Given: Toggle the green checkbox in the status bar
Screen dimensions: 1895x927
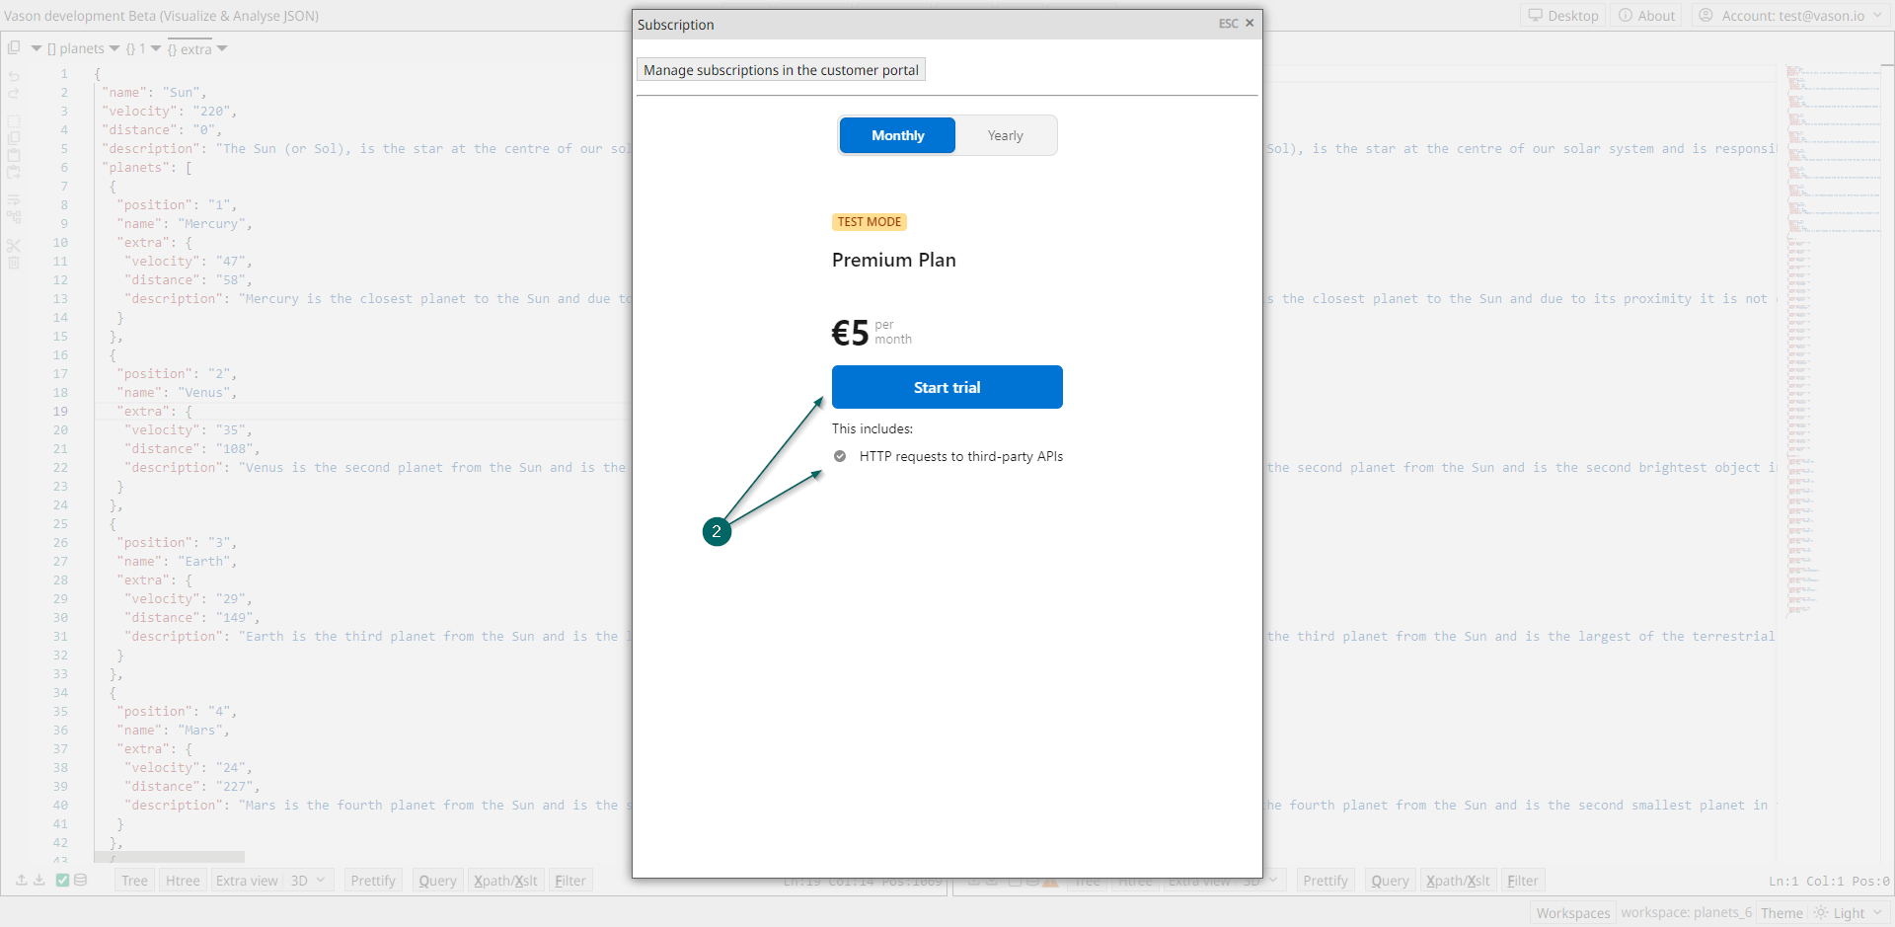Looking at the screenshot, I should coord(62,879).
